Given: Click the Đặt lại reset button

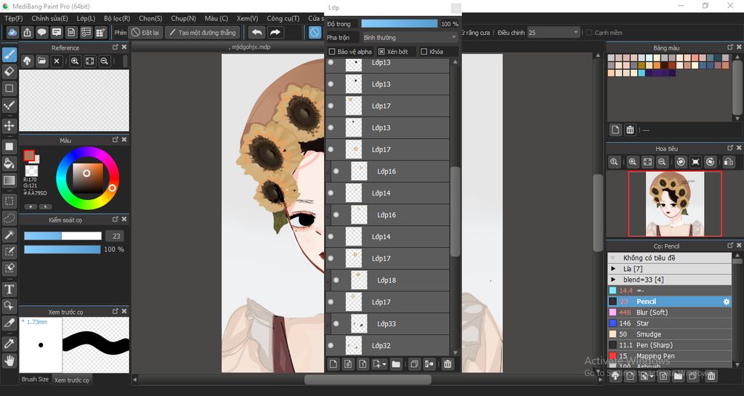Looking at the screenshot, I should tap(145, 33).
